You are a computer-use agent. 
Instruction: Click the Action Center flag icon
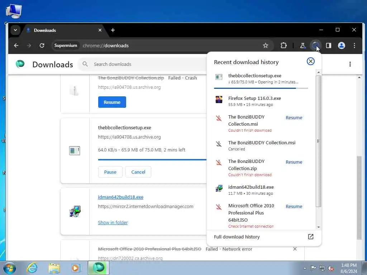[313, 268]
